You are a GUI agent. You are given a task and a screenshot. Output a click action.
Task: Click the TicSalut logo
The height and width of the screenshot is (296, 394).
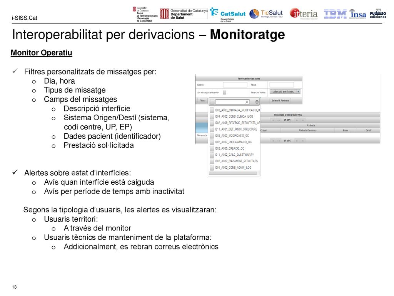[x=266, y=13]
